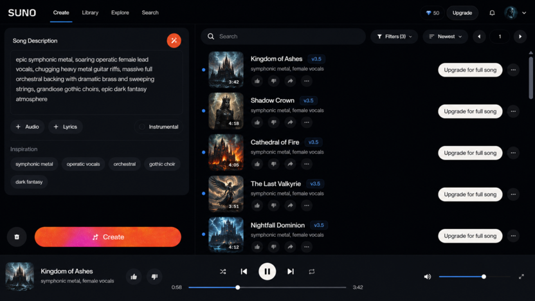The image size is (535, 301).
Task: Go to the previous results page arrow
Action: coord(479,37)
